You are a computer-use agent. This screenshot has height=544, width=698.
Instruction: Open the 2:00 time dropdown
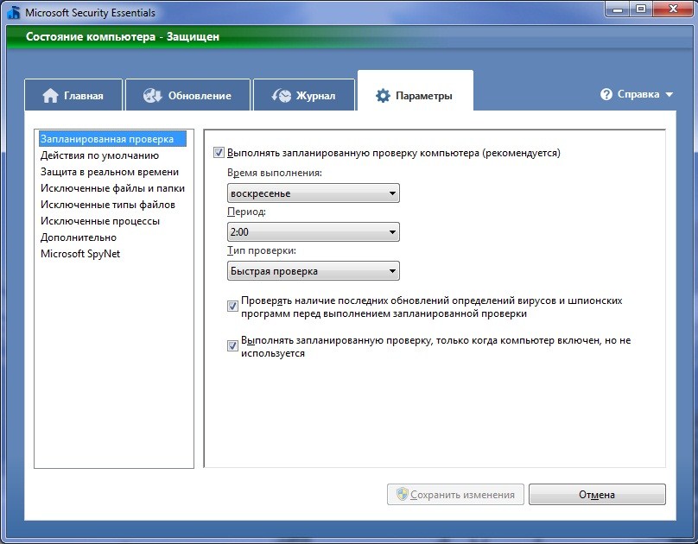[x=314, y=231]
